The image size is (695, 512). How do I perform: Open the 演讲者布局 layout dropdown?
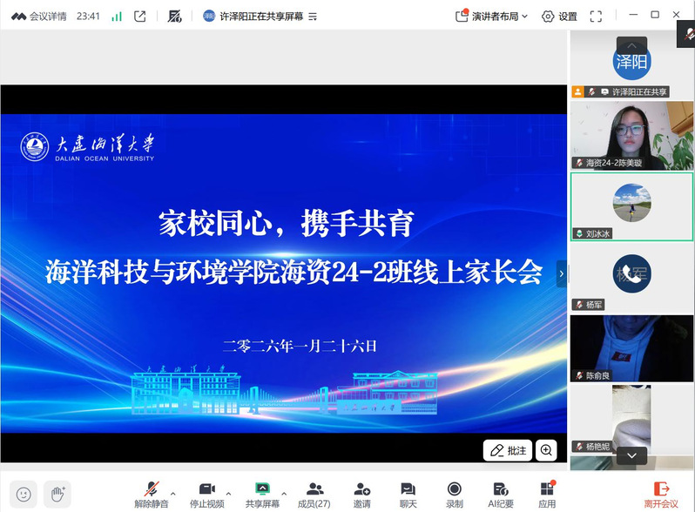pyautogui.click(x=493, y=16)
